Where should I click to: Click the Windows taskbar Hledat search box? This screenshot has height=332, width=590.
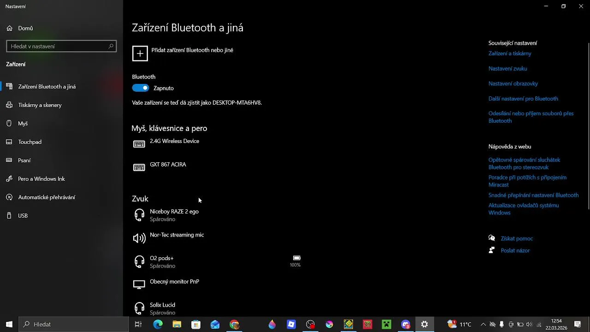(74, 325)
